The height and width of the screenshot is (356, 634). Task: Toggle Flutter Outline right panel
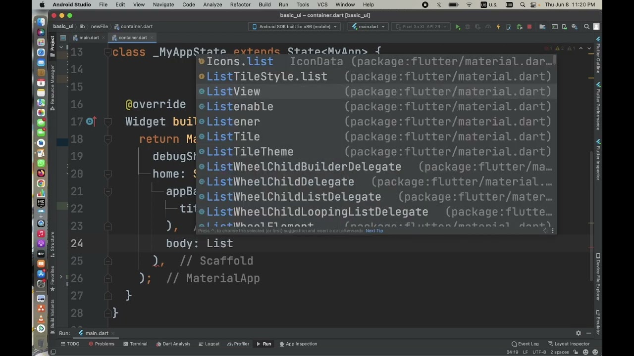tap(598, 55)
